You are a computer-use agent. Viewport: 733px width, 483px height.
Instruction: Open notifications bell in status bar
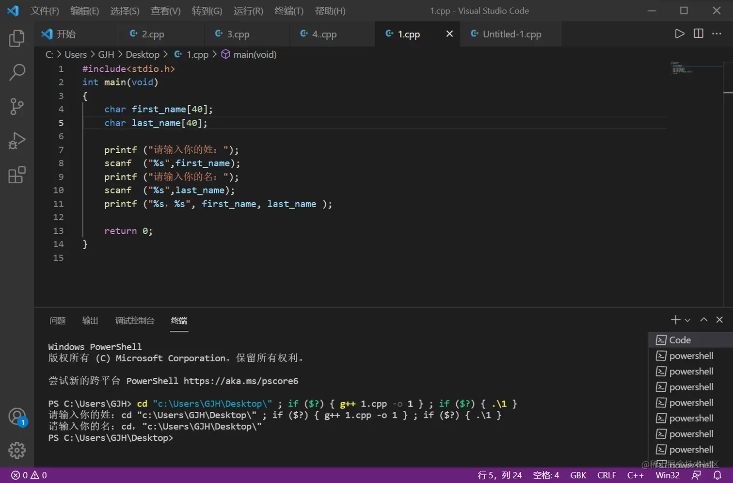point(717,475)
